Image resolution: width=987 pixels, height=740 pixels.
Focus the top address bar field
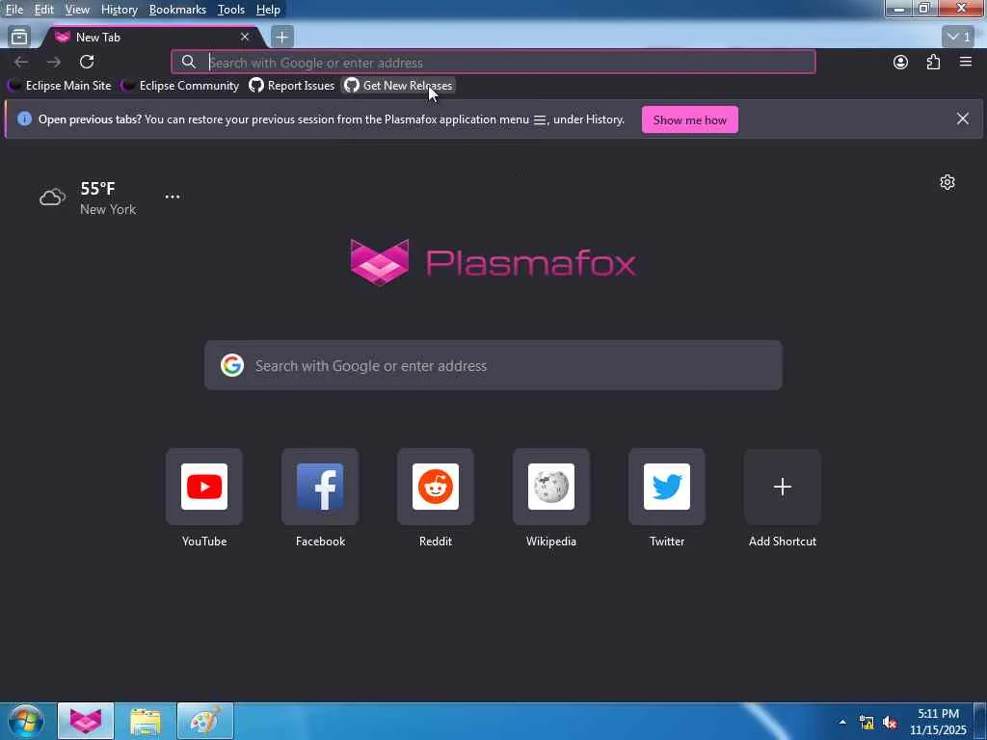[x=493, y=63]
